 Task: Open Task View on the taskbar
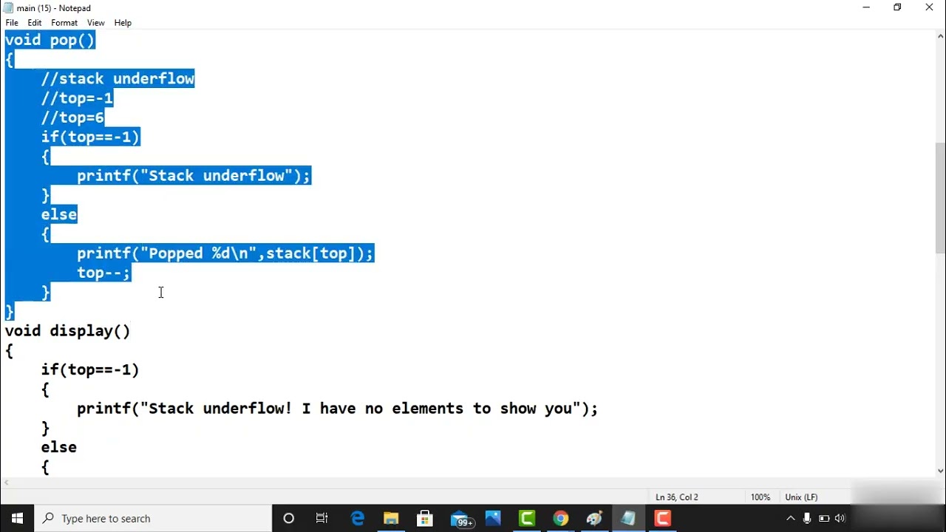(x=321, y=519)
